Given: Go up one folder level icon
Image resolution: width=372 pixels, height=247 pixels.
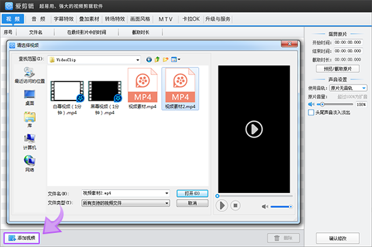Looking at the screenshot, I should (x=157, y=59).
